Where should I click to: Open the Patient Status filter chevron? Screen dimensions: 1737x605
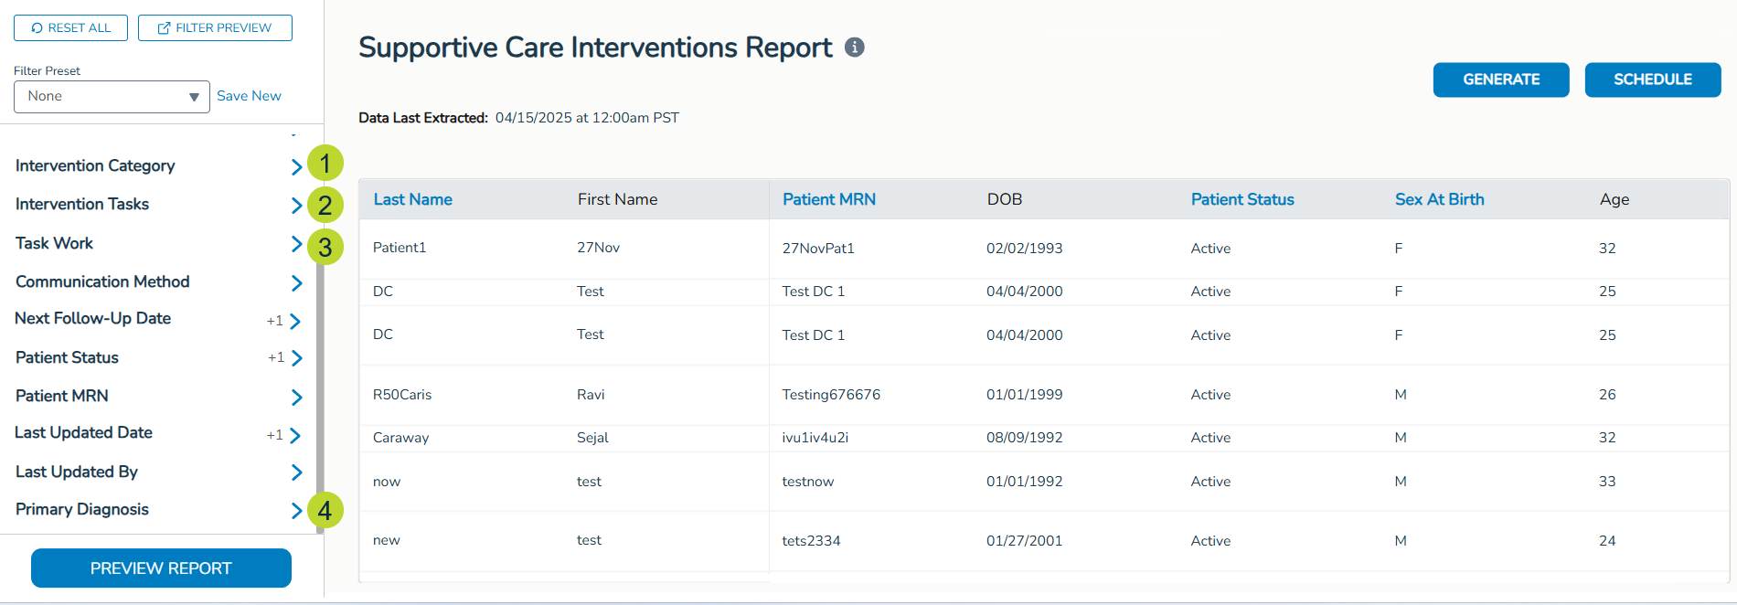[296, 358]
